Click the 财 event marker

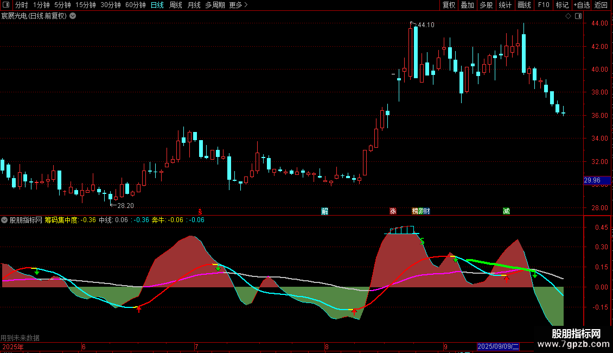pyautogui.click(x=427, y=211)
